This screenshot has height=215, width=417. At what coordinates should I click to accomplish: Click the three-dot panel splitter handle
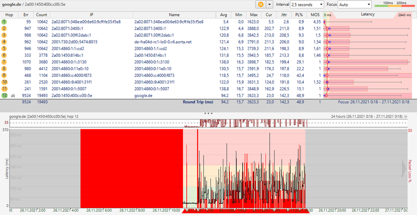click(x=208, y=113)
